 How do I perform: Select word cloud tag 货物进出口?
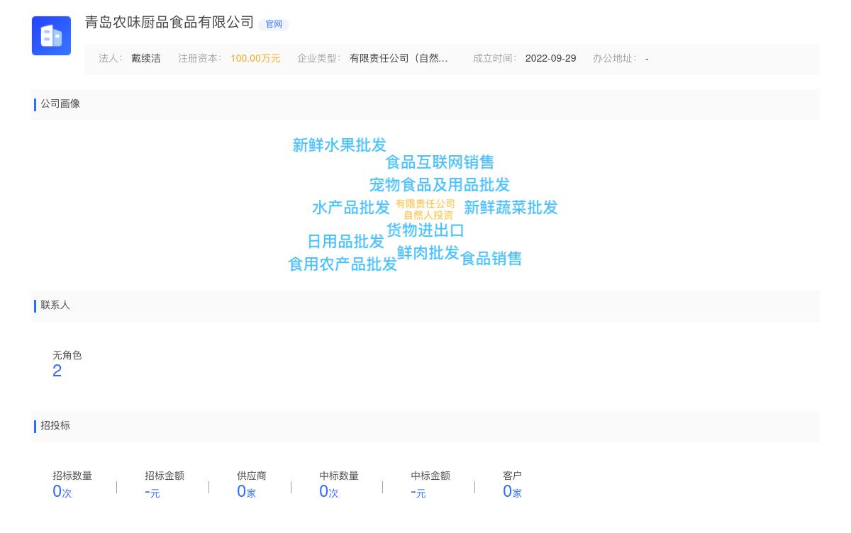tap(425, 230)
